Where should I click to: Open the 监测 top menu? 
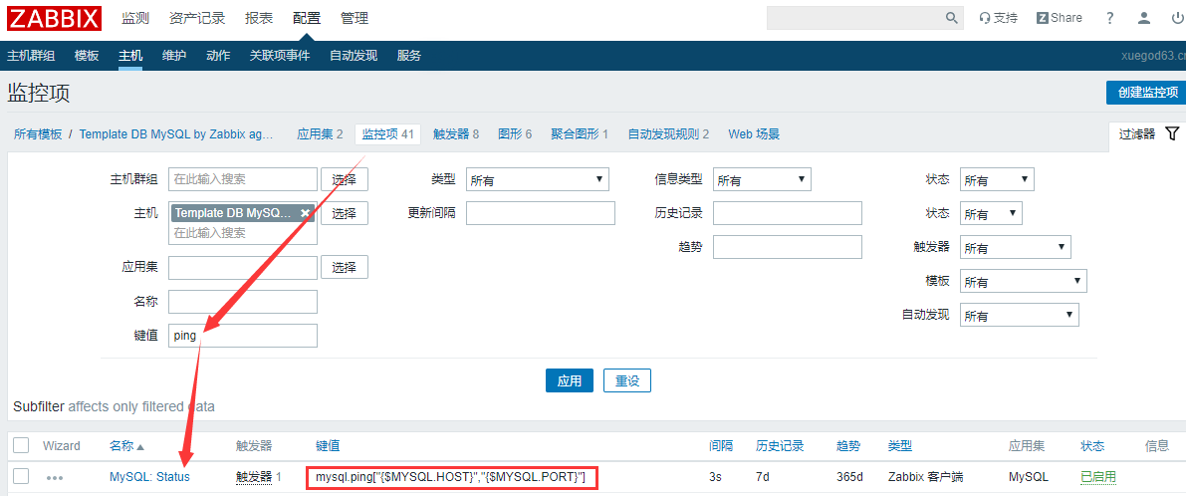(135, 18)
